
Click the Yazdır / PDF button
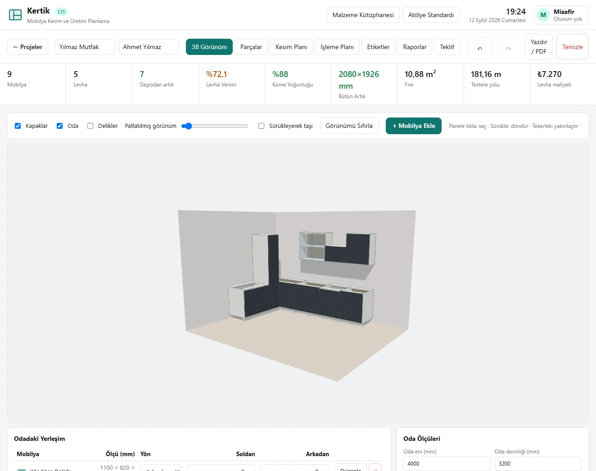point(539,47)
